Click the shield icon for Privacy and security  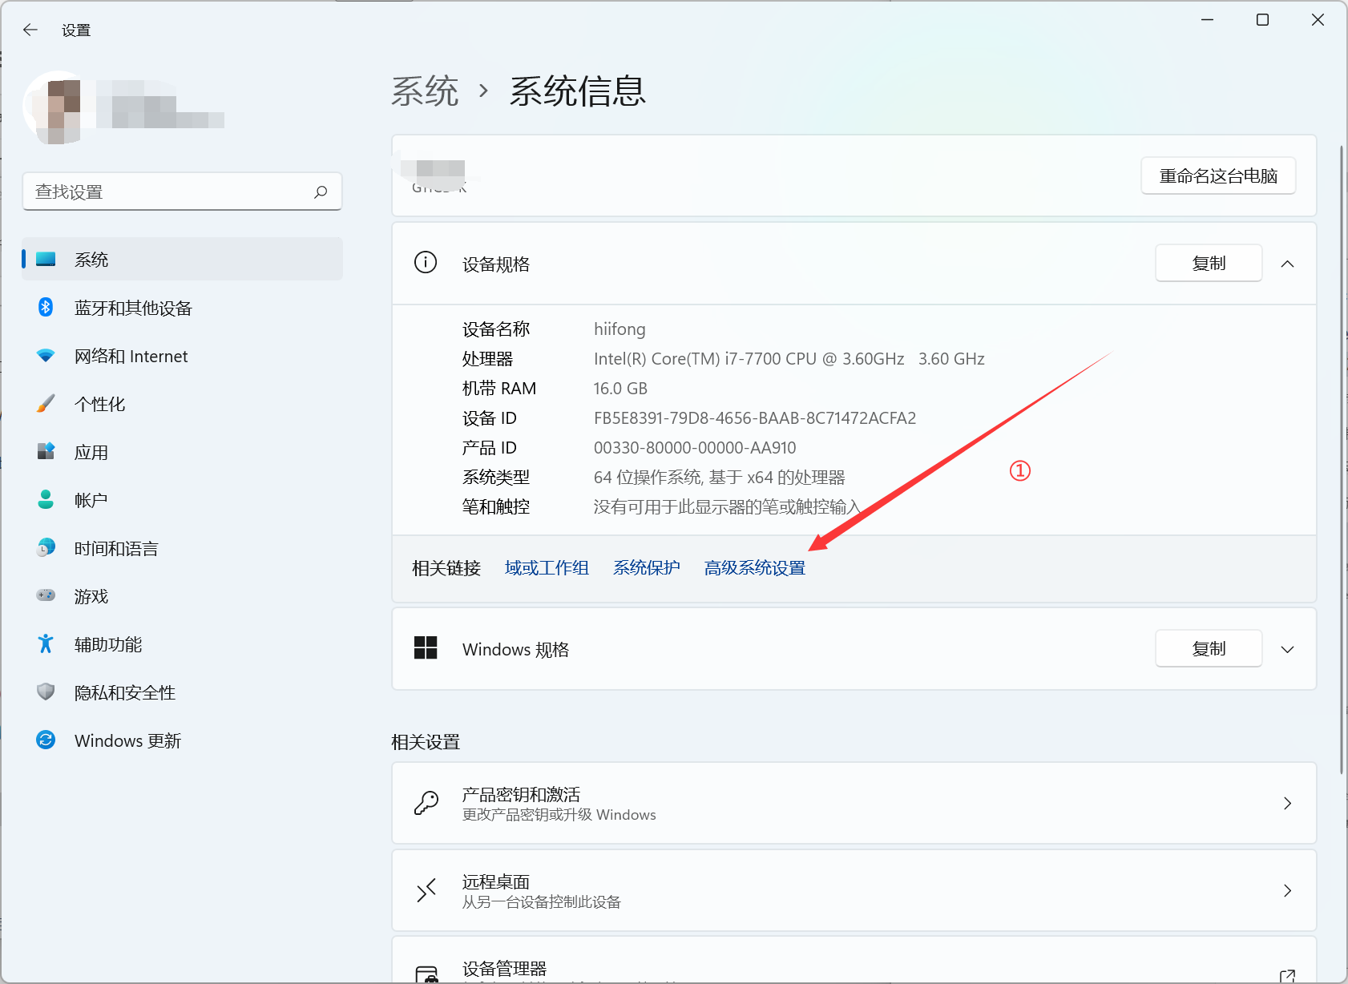46,692
